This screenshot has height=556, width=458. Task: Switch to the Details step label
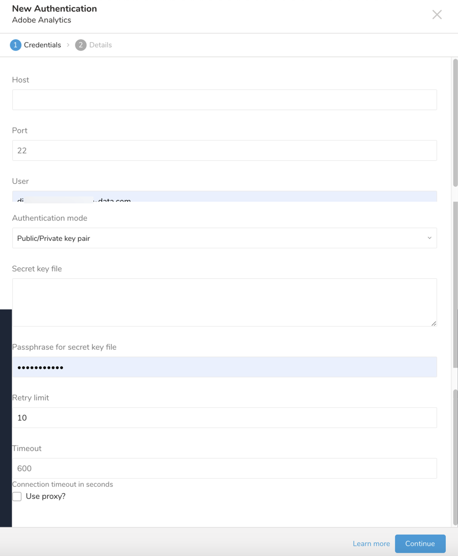pos(100,45)
